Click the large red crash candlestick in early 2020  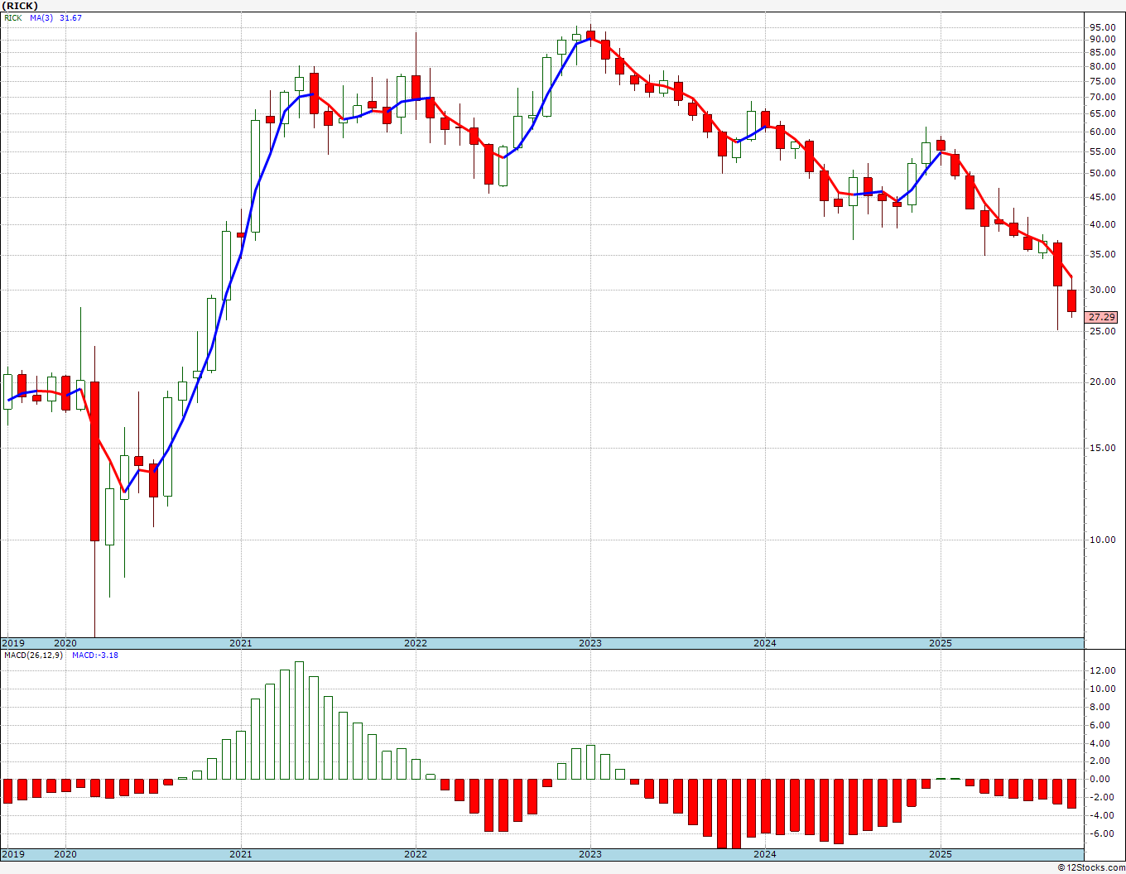[94, 461]
